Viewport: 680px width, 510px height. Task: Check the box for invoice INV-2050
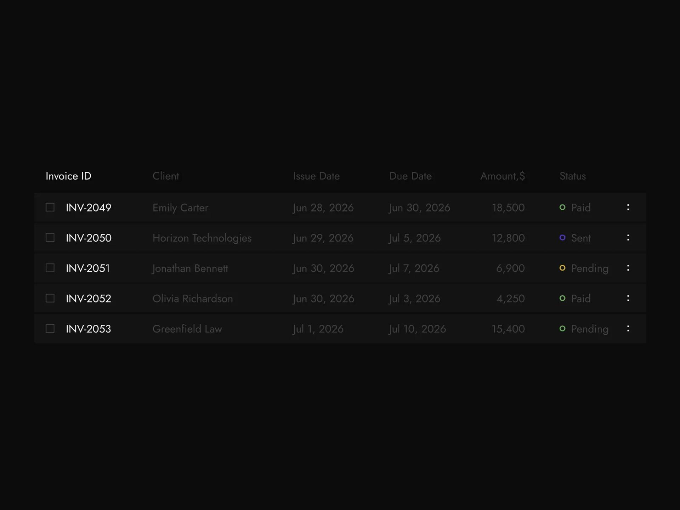pos(50,238)
